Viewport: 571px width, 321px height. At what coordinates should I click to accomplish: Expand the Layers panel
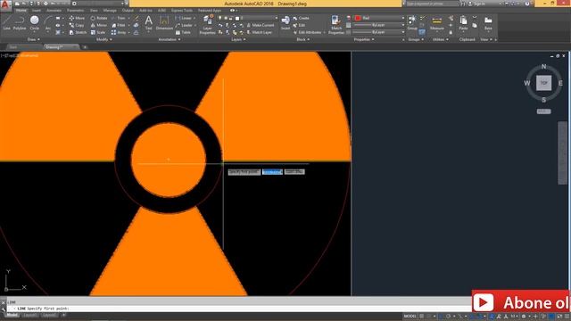click(238, 39)
